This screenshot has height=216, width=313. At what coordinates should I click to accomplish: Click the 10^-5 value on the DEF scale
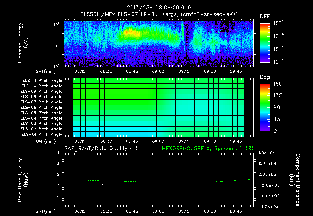coord(278,49)
